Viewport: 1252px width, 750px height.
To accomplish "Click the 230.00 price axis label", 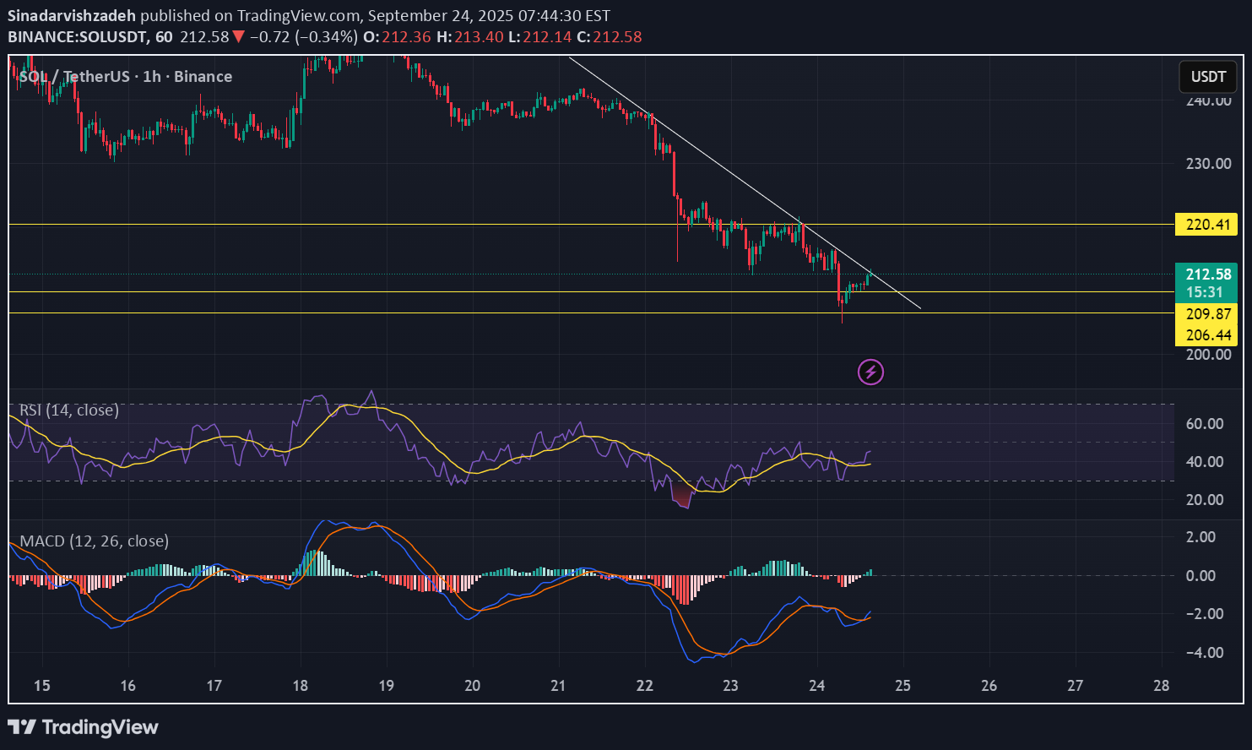I will pos(1208,164).
